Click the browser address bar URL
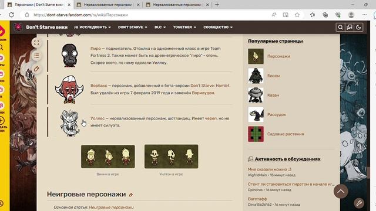Image resolution: width=376 pixels, height=211 pixels. (x=80, y=15)
